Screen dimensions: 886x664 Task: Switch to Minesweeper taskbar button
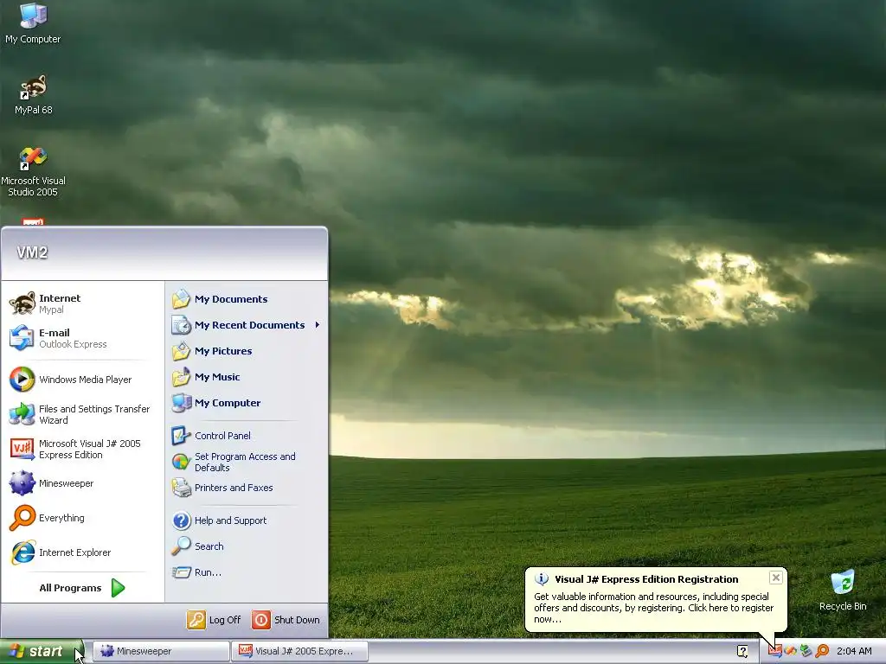[161, 652]
